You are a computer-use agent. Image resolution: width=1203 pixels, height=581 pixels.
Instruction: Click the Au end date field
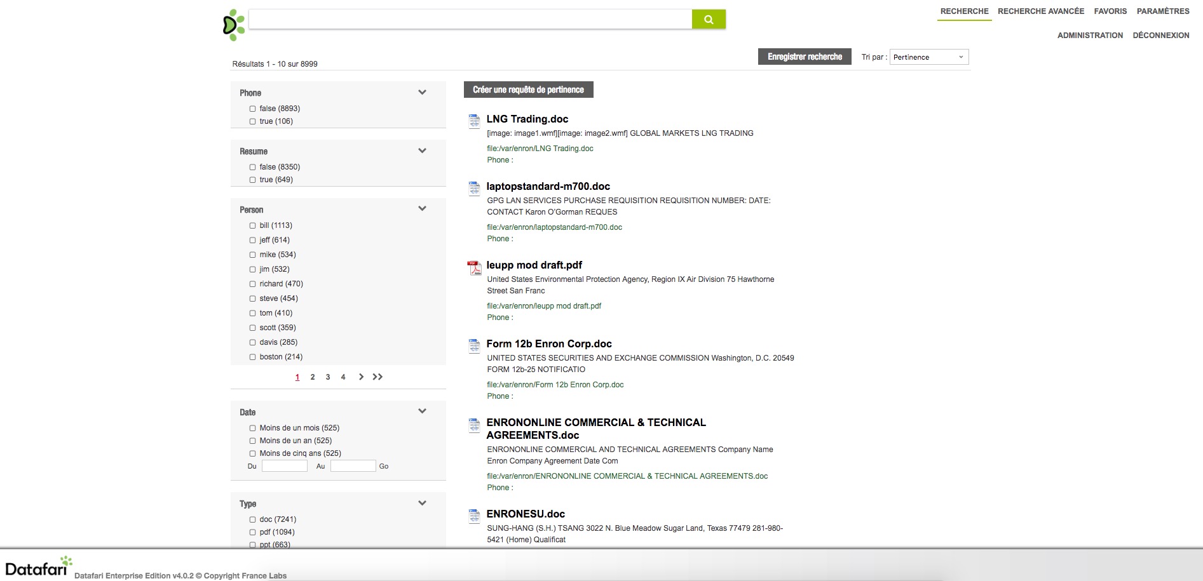tap(353, 466)
